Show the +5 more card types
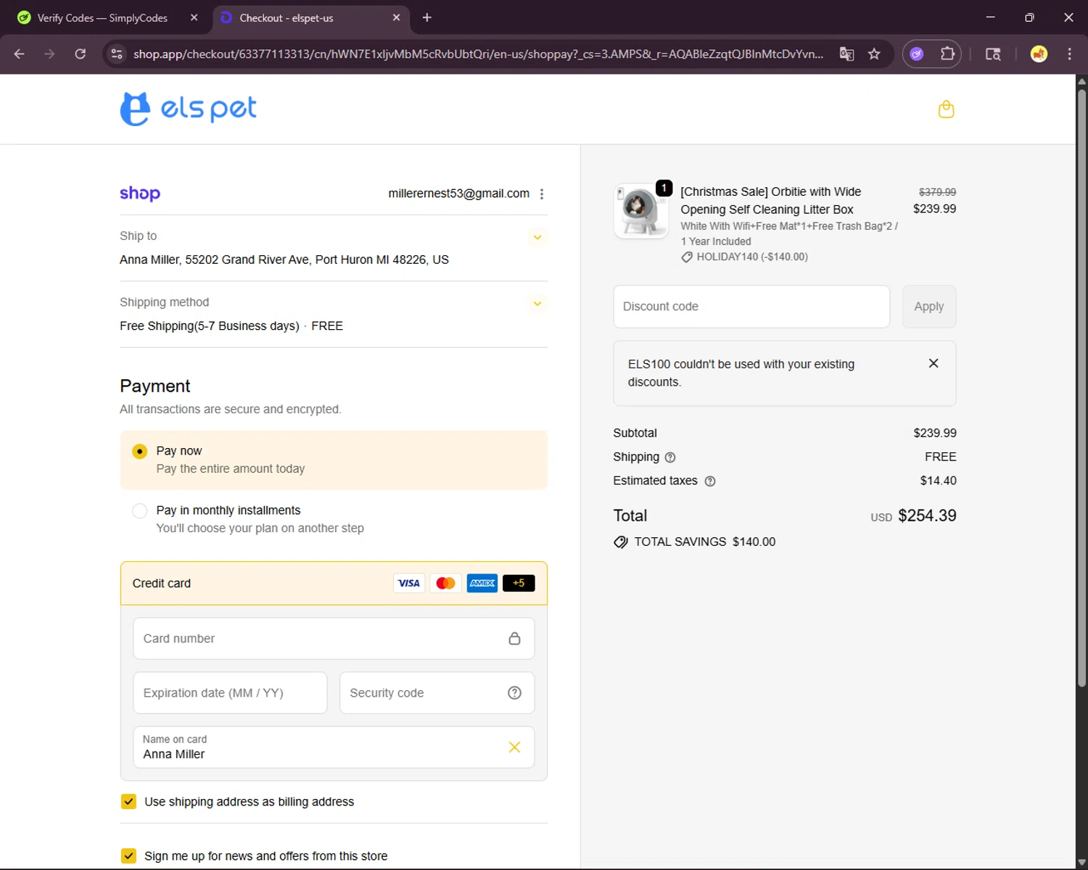The width and height of the screenshot is (1088, 870). (519, 583)
